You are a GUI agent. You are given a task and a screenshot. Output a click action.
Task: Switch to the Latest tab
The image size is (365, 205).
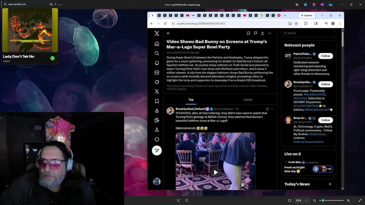tap(248, 100)
